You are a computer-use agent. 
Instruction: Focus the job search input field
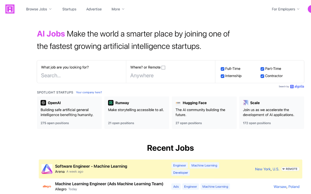(x=81, y=76)
